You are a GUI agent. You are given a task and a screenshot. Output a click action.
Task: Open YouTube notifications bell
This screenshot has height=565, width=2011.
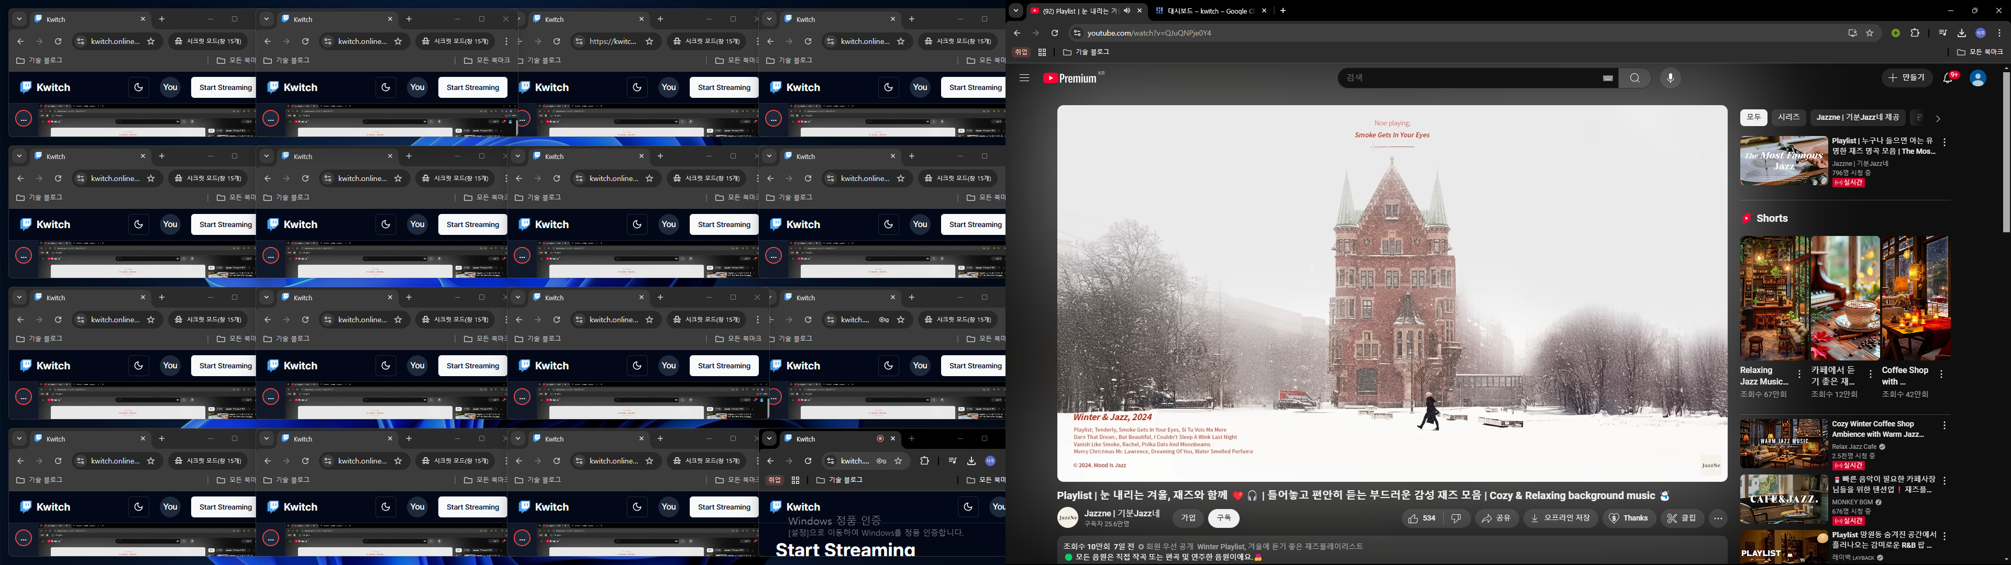[x=1948, y=78]
